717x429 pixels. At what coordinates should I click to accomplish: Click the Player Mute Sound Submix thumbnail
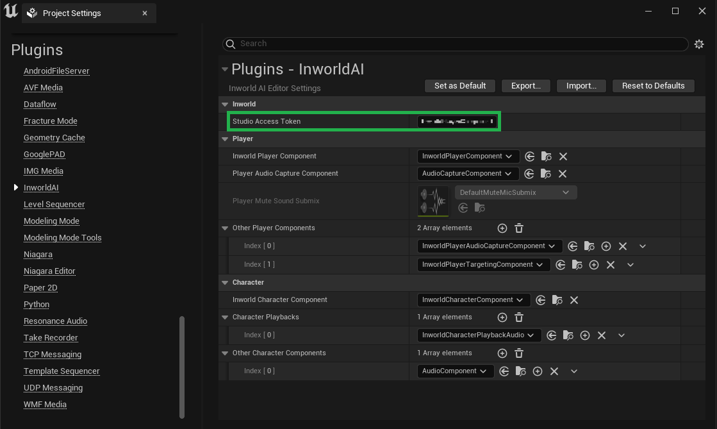pyautogui.click(x=433, y=201)
